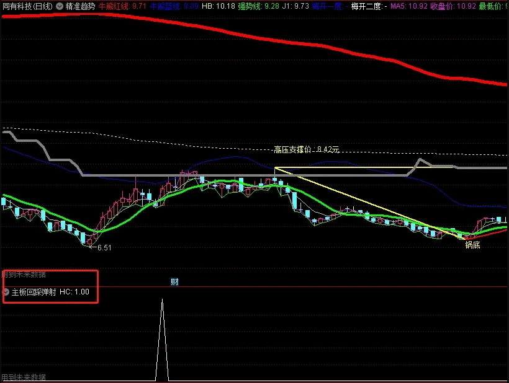
Task: Open the 精准趋势 indicator dropdown arrow
Action: click(x=60, y=6)
